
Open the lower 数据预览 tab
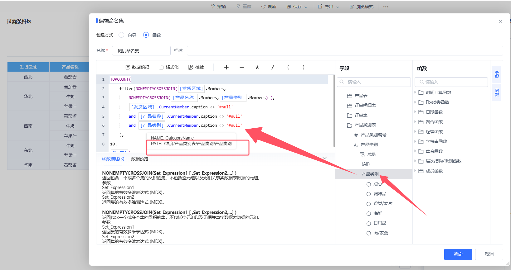(x=140, y=159)
